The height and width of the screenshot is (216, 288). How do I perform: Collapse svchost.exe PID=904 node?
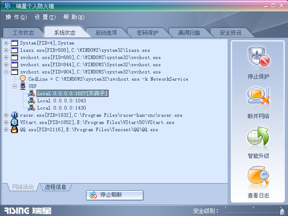(x=6, y=72)
